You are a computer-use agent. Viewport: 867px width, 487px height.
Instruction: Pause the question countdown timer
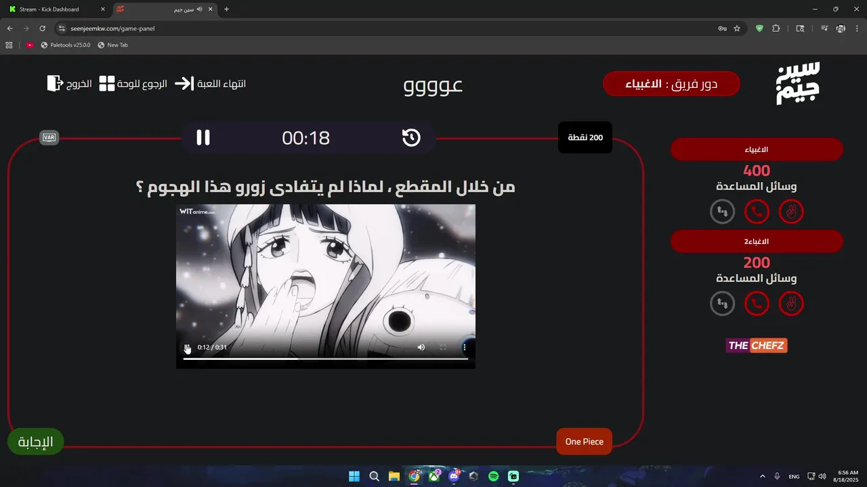203,137
